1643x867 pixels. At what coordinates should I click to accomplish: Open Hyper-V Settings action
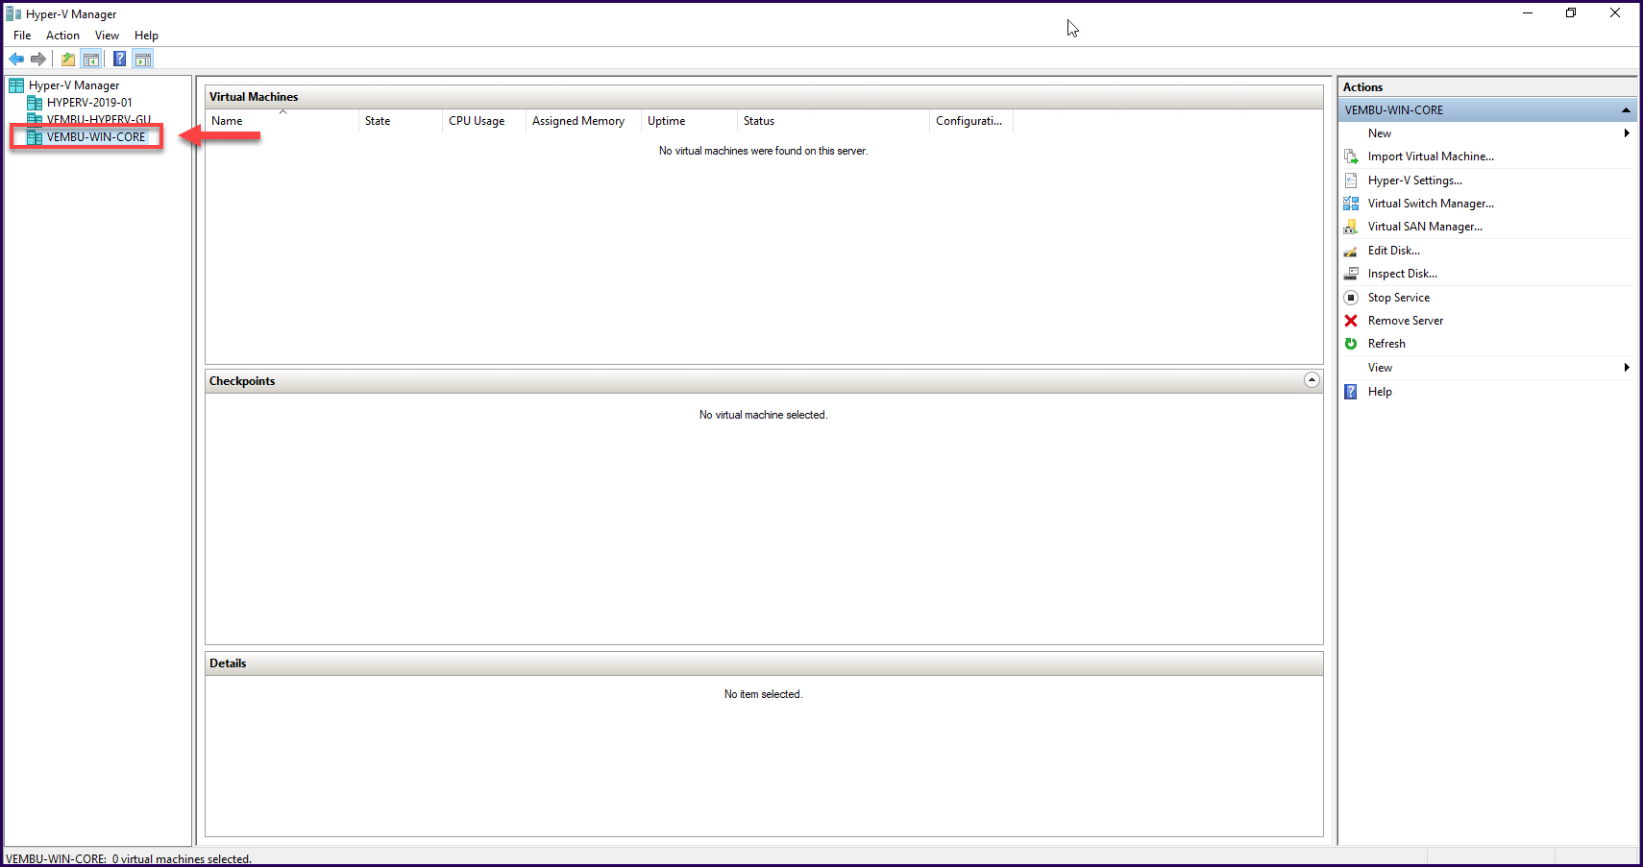(x=1414, y=181)
